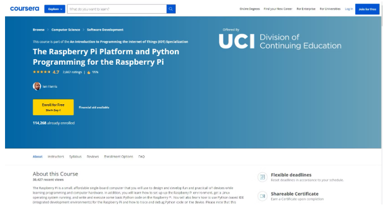
Task: Click the 114,268 already enrolled text
Action: (x=54, y=123)
